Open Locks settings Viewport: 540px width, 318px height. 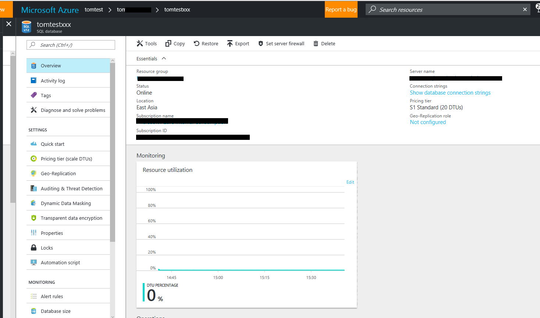pyautogui.click(x=68, y=247)
